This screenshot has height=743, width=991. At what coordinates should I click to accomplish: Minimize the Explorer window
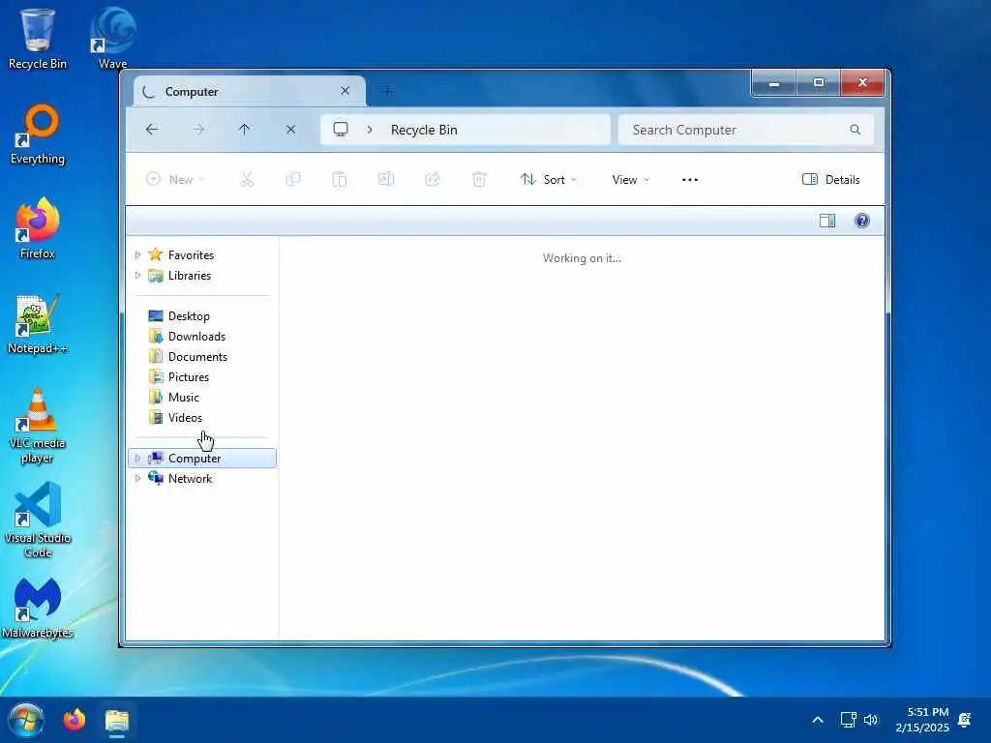(x=773, y=83)
